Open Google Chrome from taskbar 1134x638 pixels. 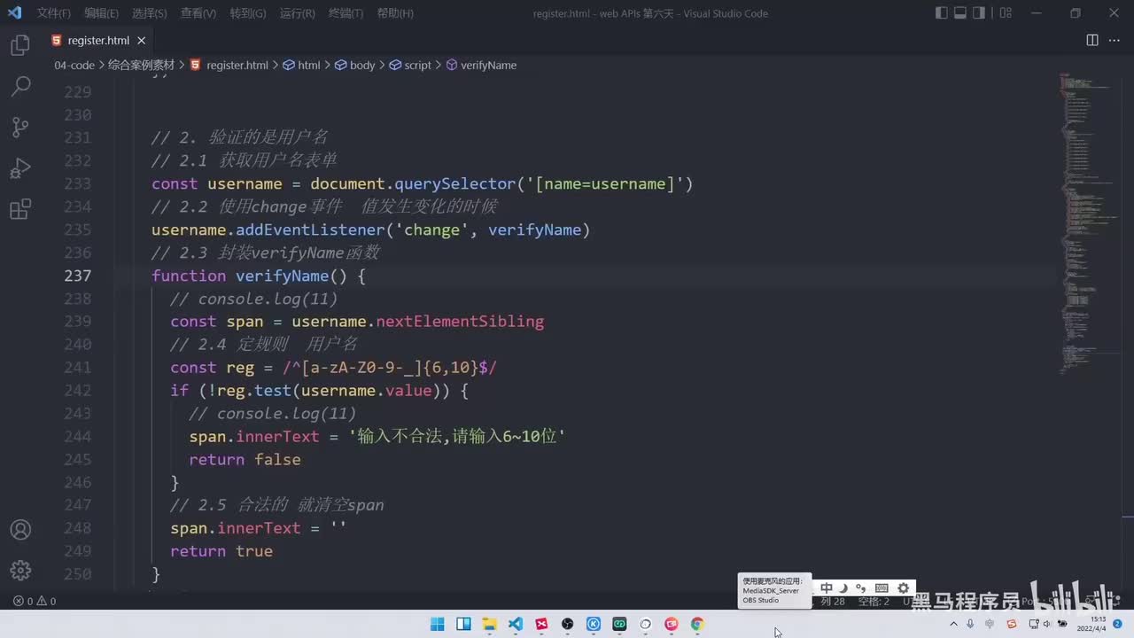tap(697, 624)
